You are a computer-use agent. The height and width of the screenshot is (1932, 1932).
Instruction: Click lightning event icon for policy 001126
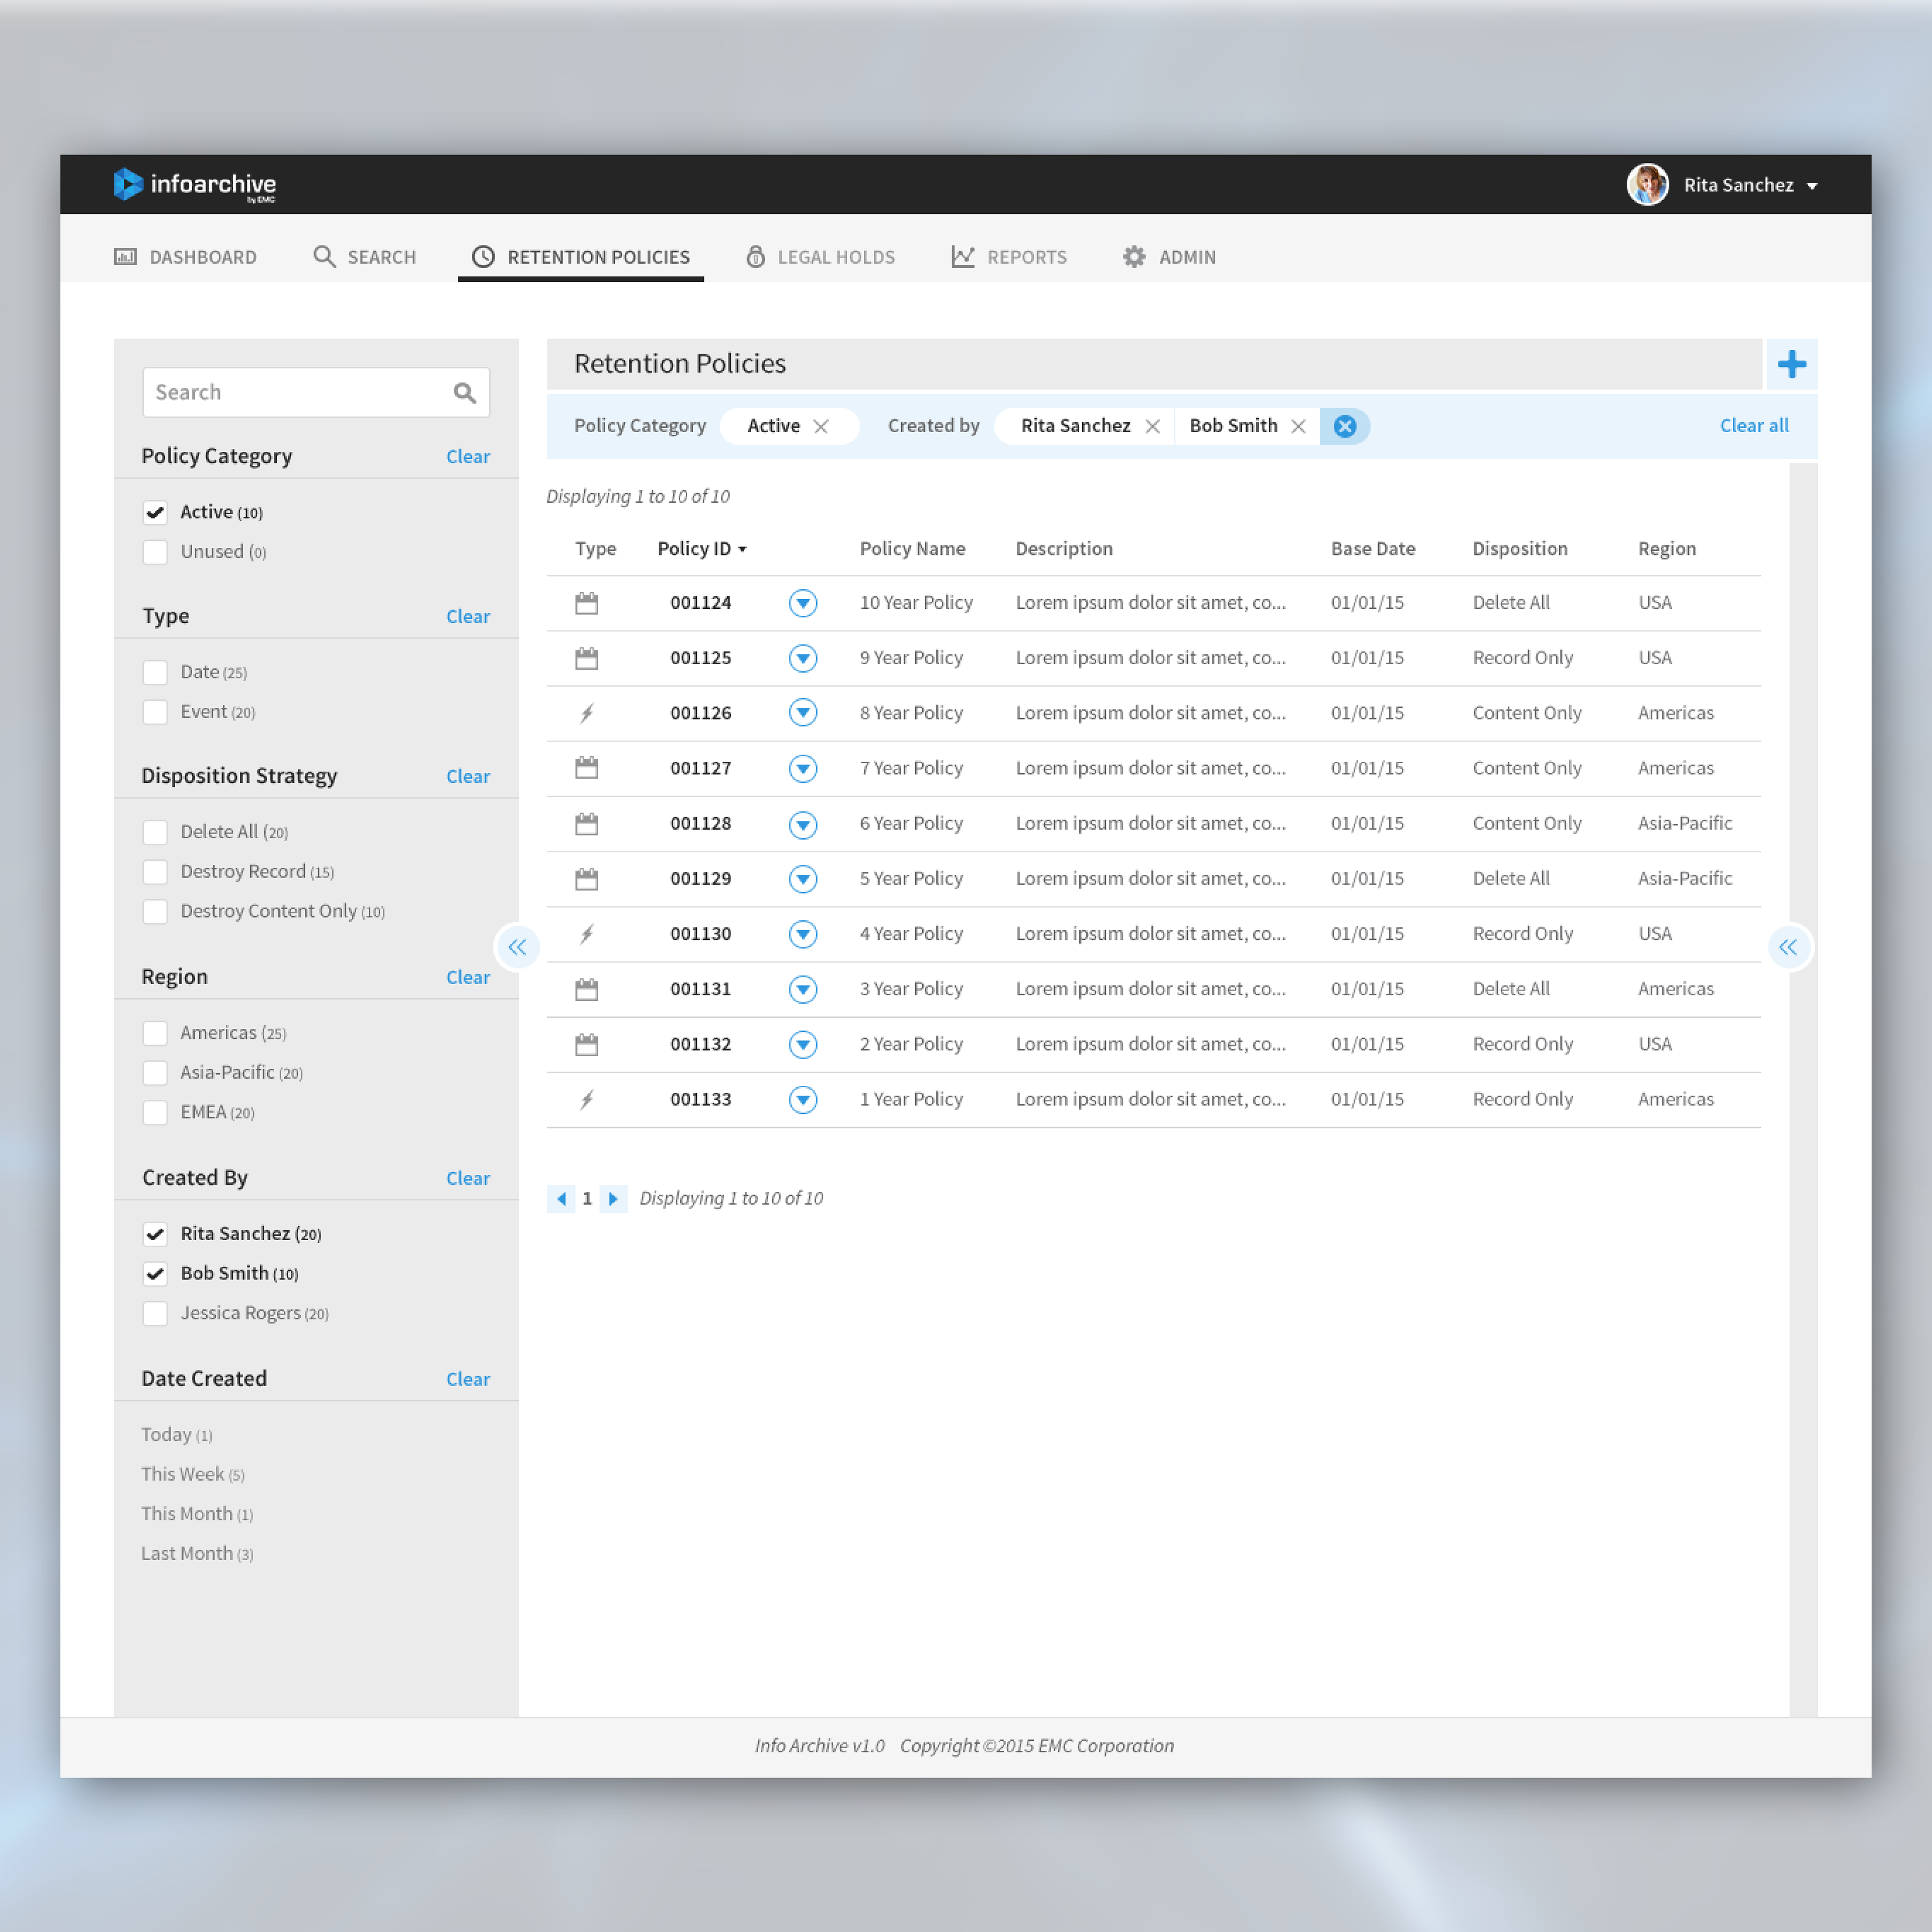(587, 713)
